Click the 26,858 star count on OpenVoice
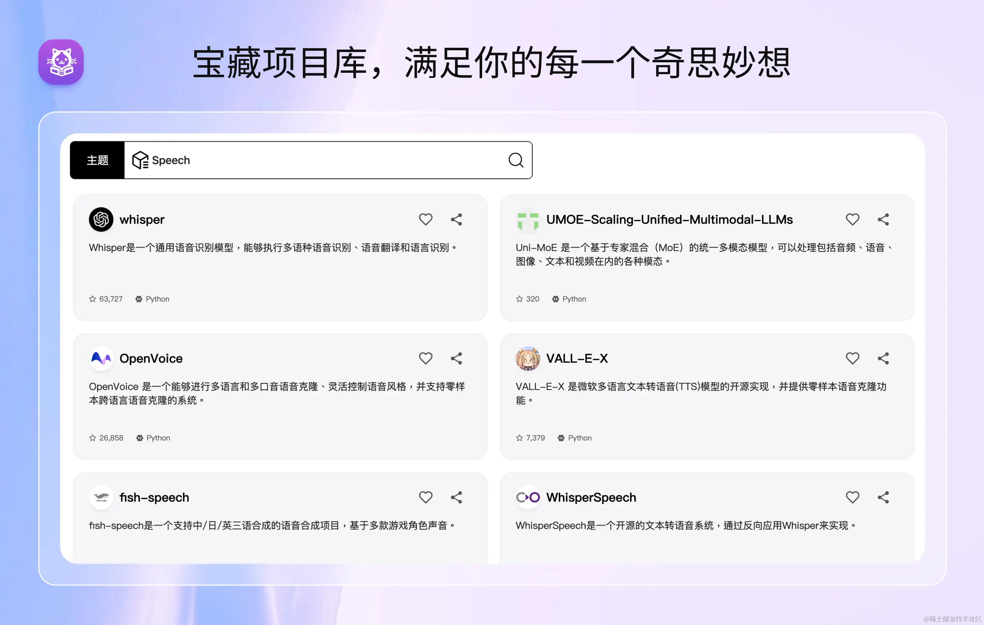The height and width of the screenshot is (625, 984). 111,438
